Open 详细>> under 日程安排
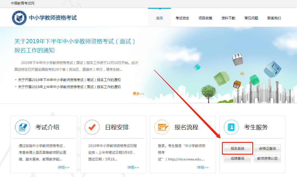297x177 pixels. coord(133,167)
